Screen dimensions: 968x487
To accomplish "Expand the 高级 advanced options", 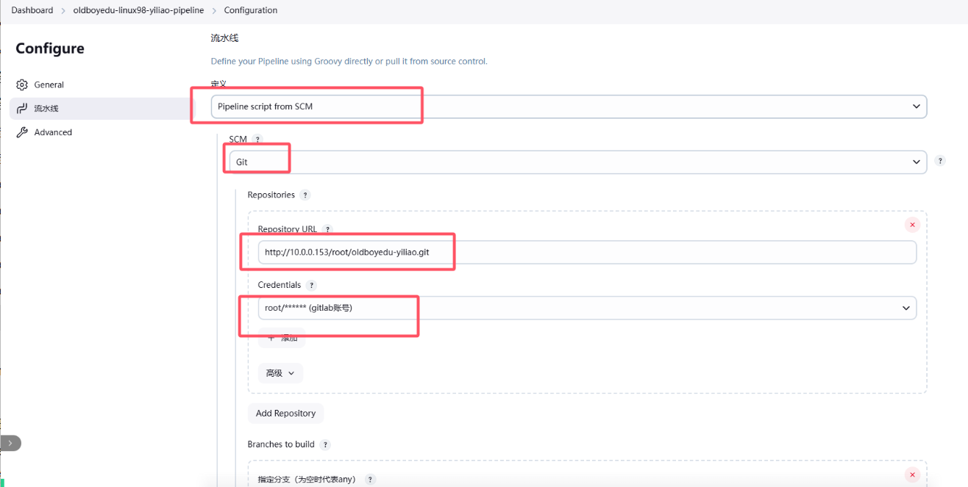I will [x=280, y=373].
